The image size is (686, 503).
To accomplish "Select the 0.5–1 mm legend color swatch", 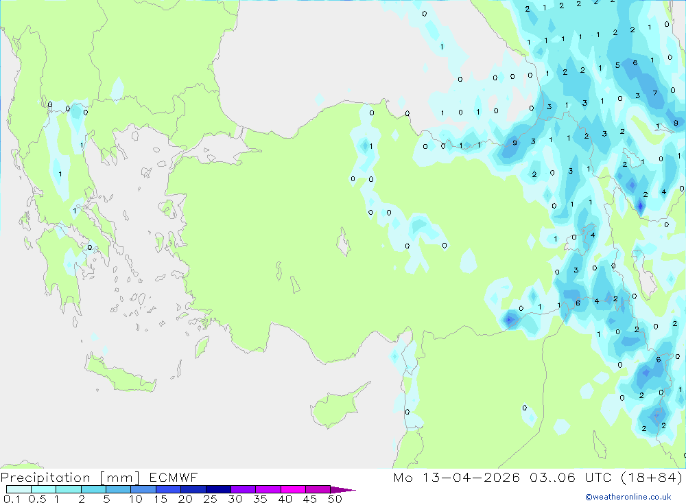I will click(x=44, y=489).
